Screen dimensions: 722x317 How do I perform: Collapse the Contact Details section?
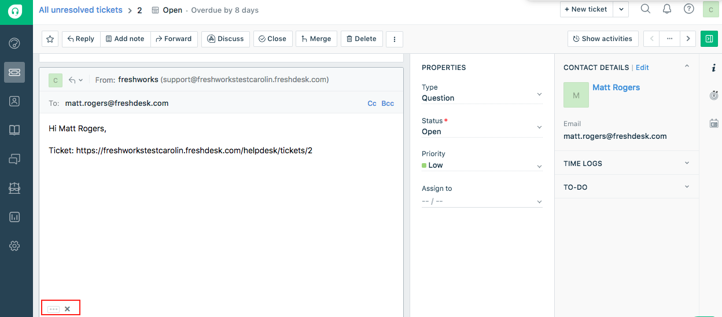pyautogui.click(x=687, y=67)
